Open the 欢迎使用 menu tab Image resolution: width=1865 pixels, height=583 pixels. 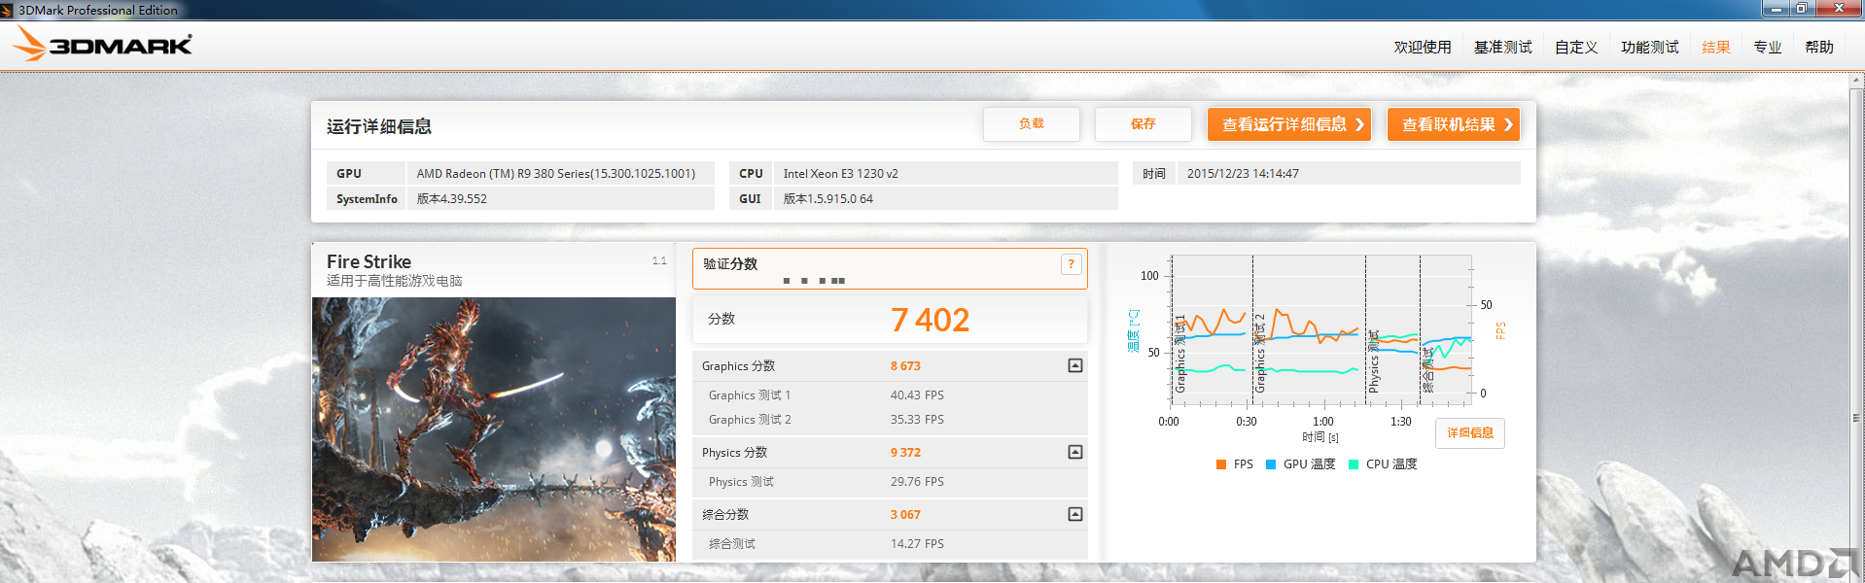(1422, 47)
